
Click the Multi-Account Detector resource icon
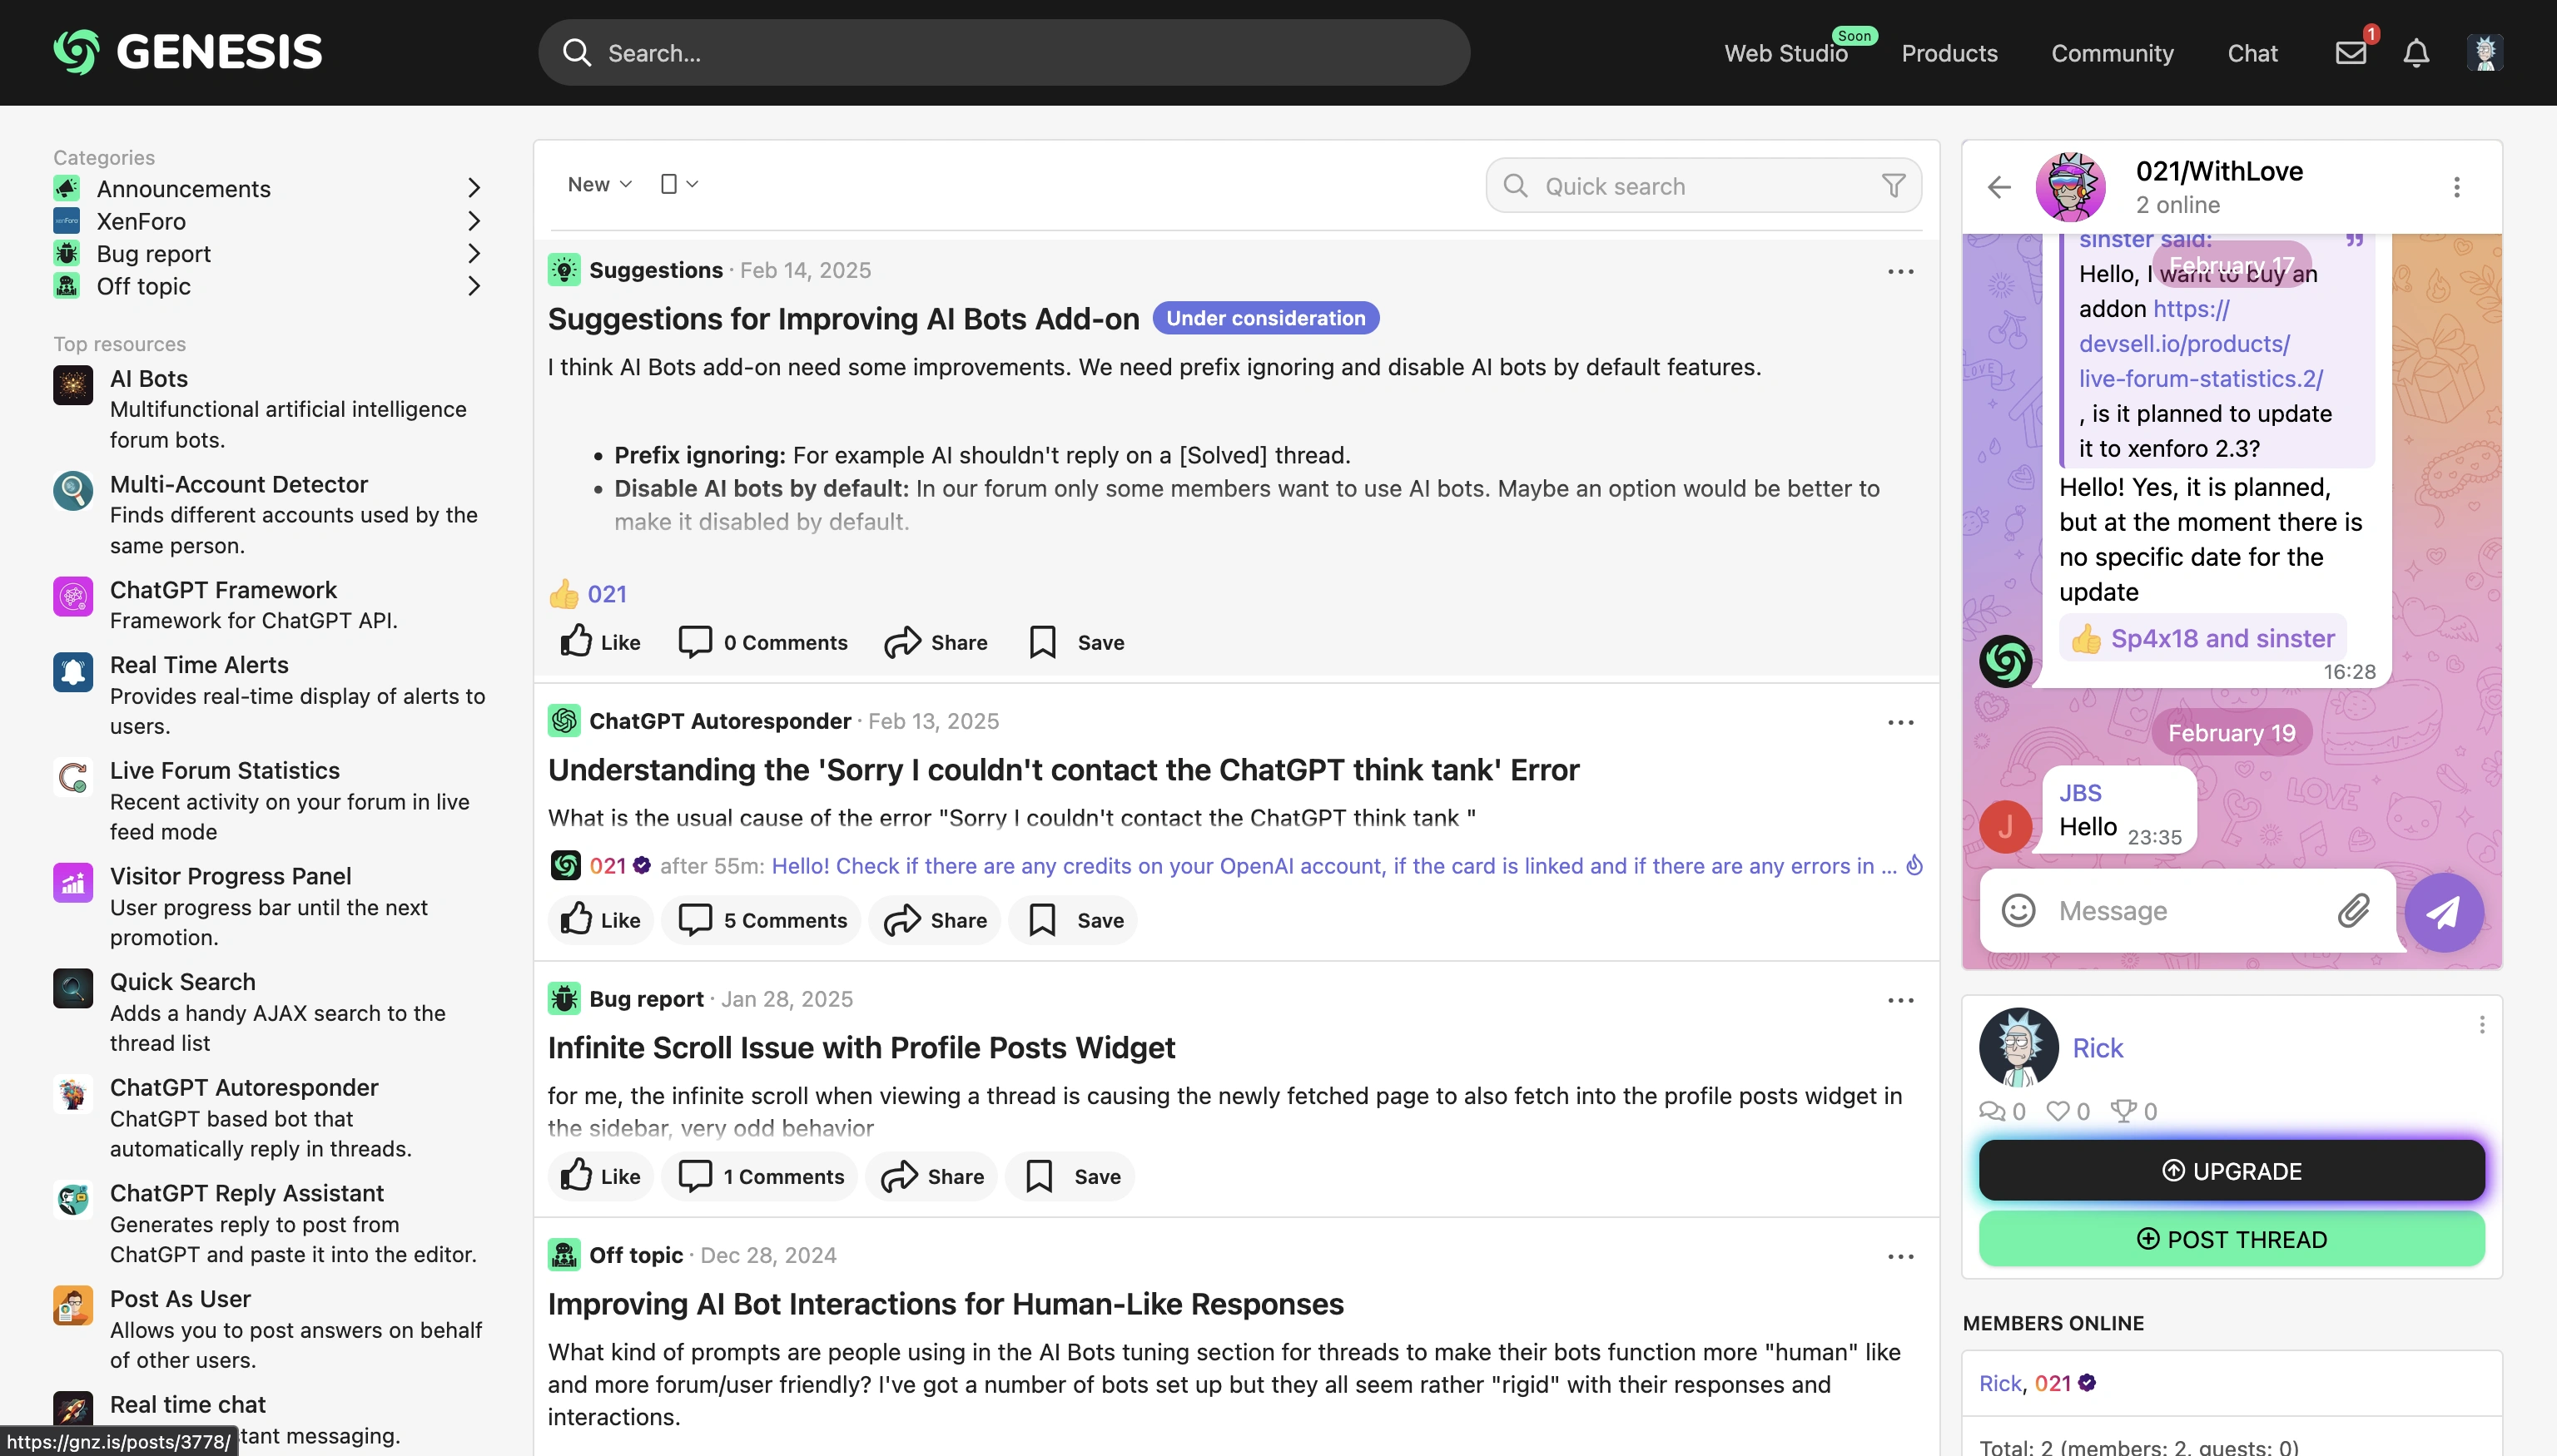tap(73, 491)
